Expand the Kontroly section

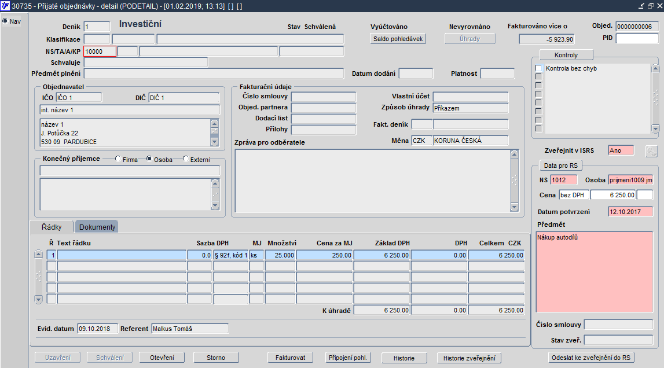pyautogui.click(x=566, y=55)
